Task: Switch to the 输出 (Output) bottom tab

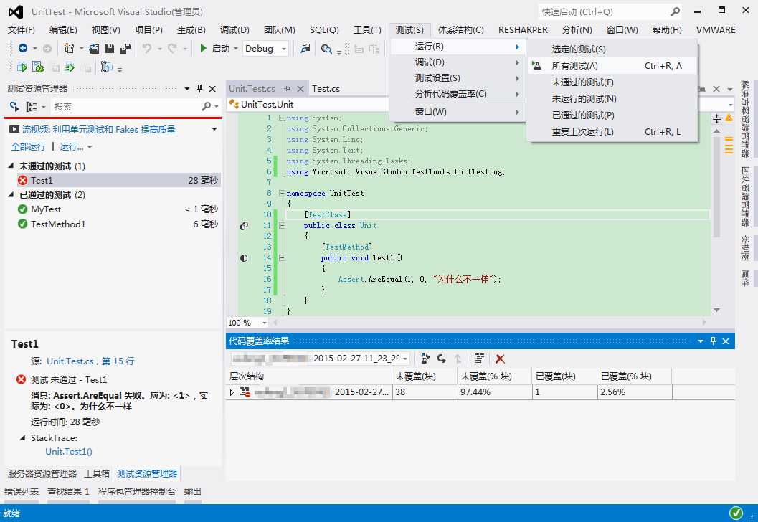Action: click(192, 492)
